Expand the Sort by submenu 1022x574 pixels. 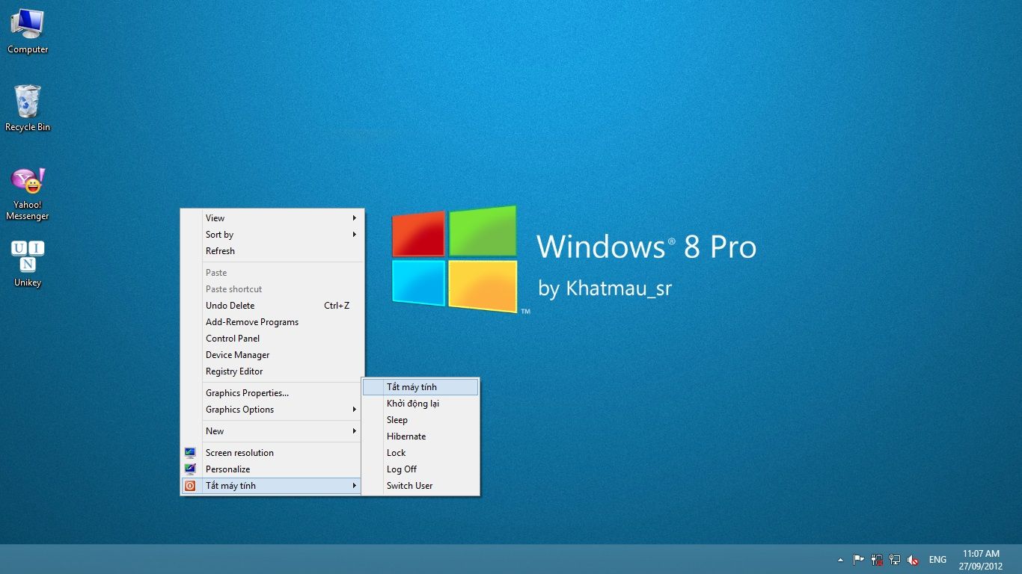272,235
